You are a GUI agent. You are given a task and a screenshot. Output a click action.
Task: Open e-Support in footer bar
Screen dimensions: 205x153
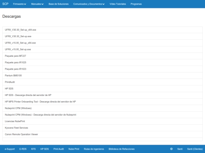[x=9, y=149]
